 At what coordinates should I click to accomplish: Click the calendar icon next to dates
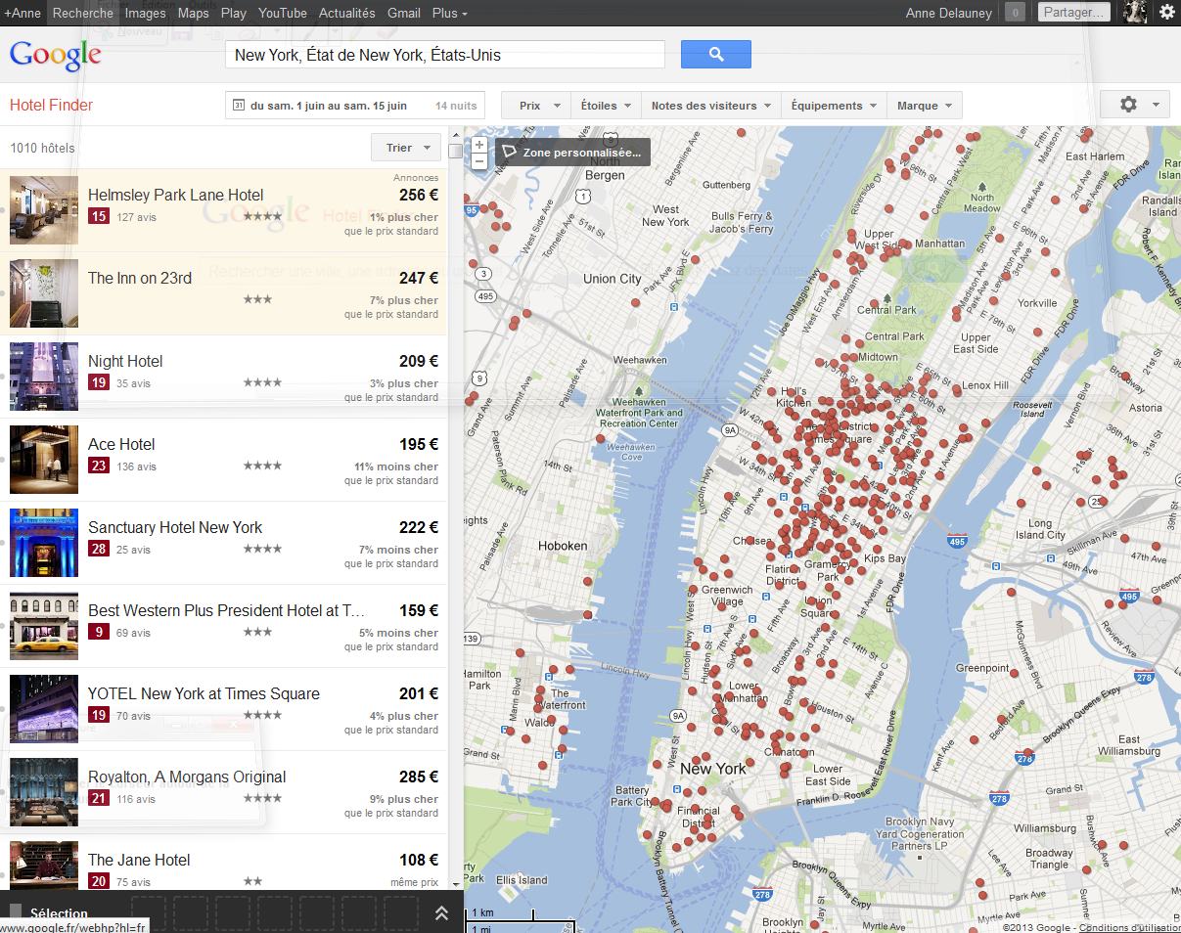pyautogui.click(x=238, y=106)
